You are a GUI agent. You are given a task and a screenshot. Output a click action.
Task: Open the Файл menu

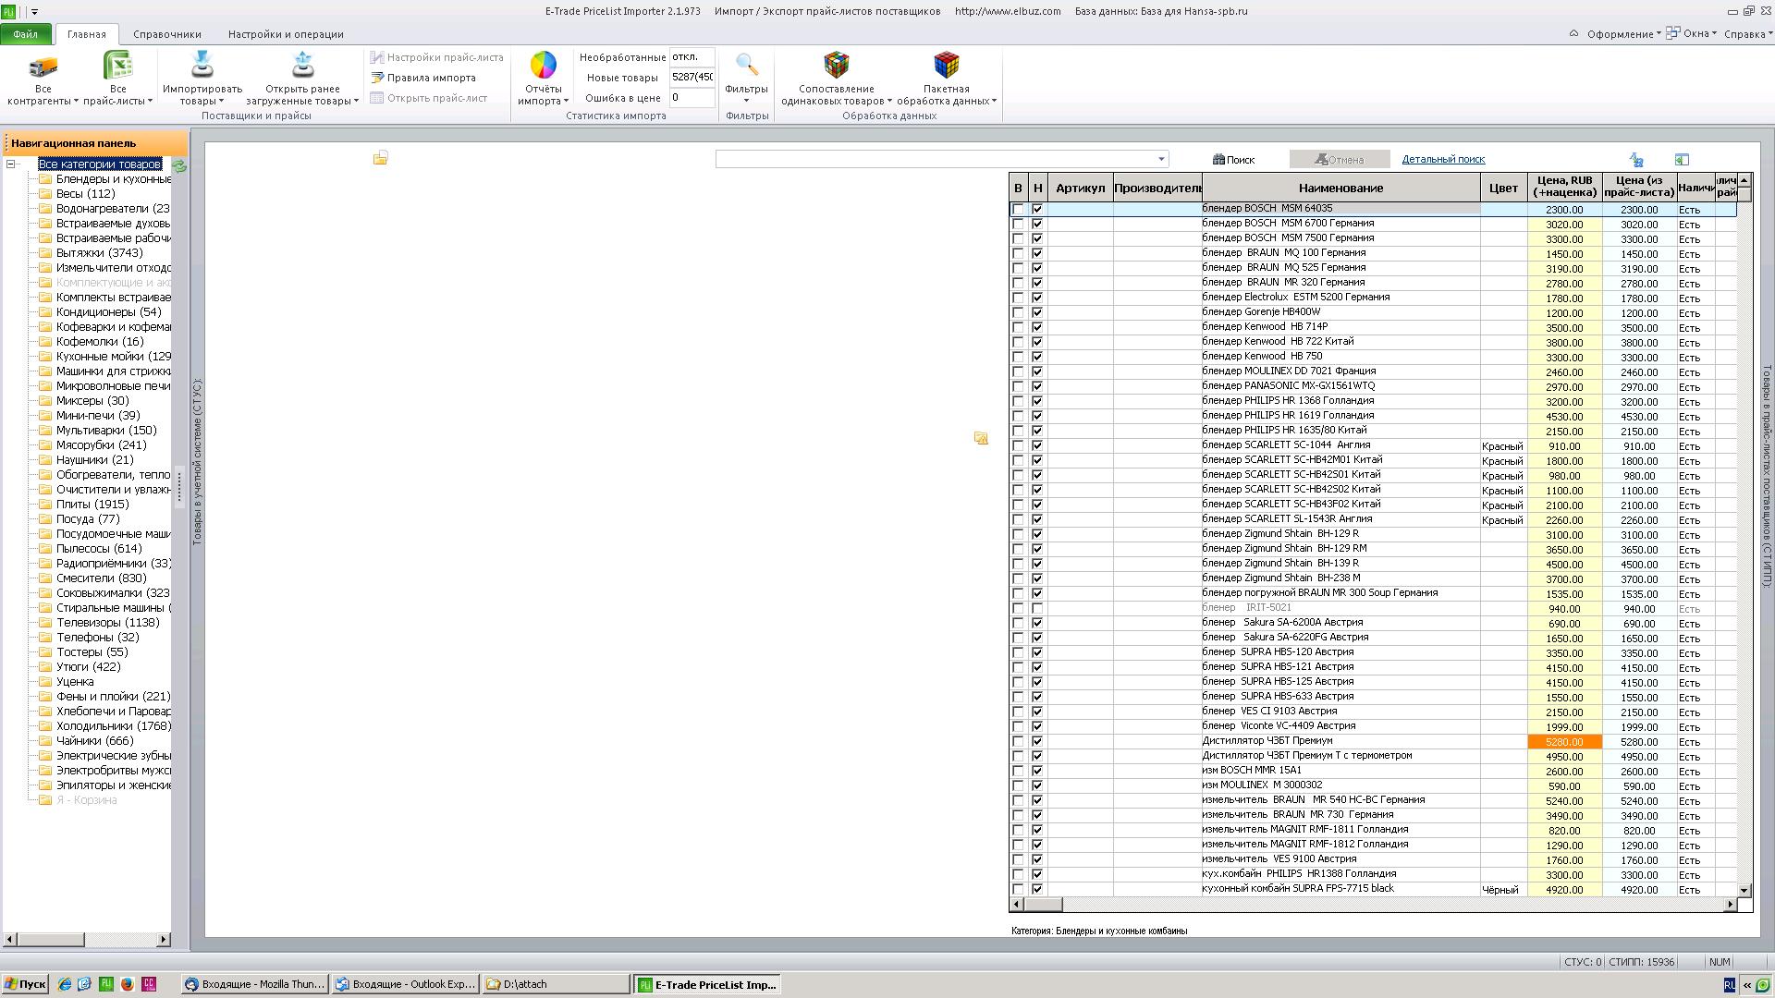tap(26, 34)
